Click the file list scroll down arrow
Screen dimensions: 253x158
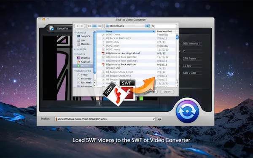coord(177,85)
